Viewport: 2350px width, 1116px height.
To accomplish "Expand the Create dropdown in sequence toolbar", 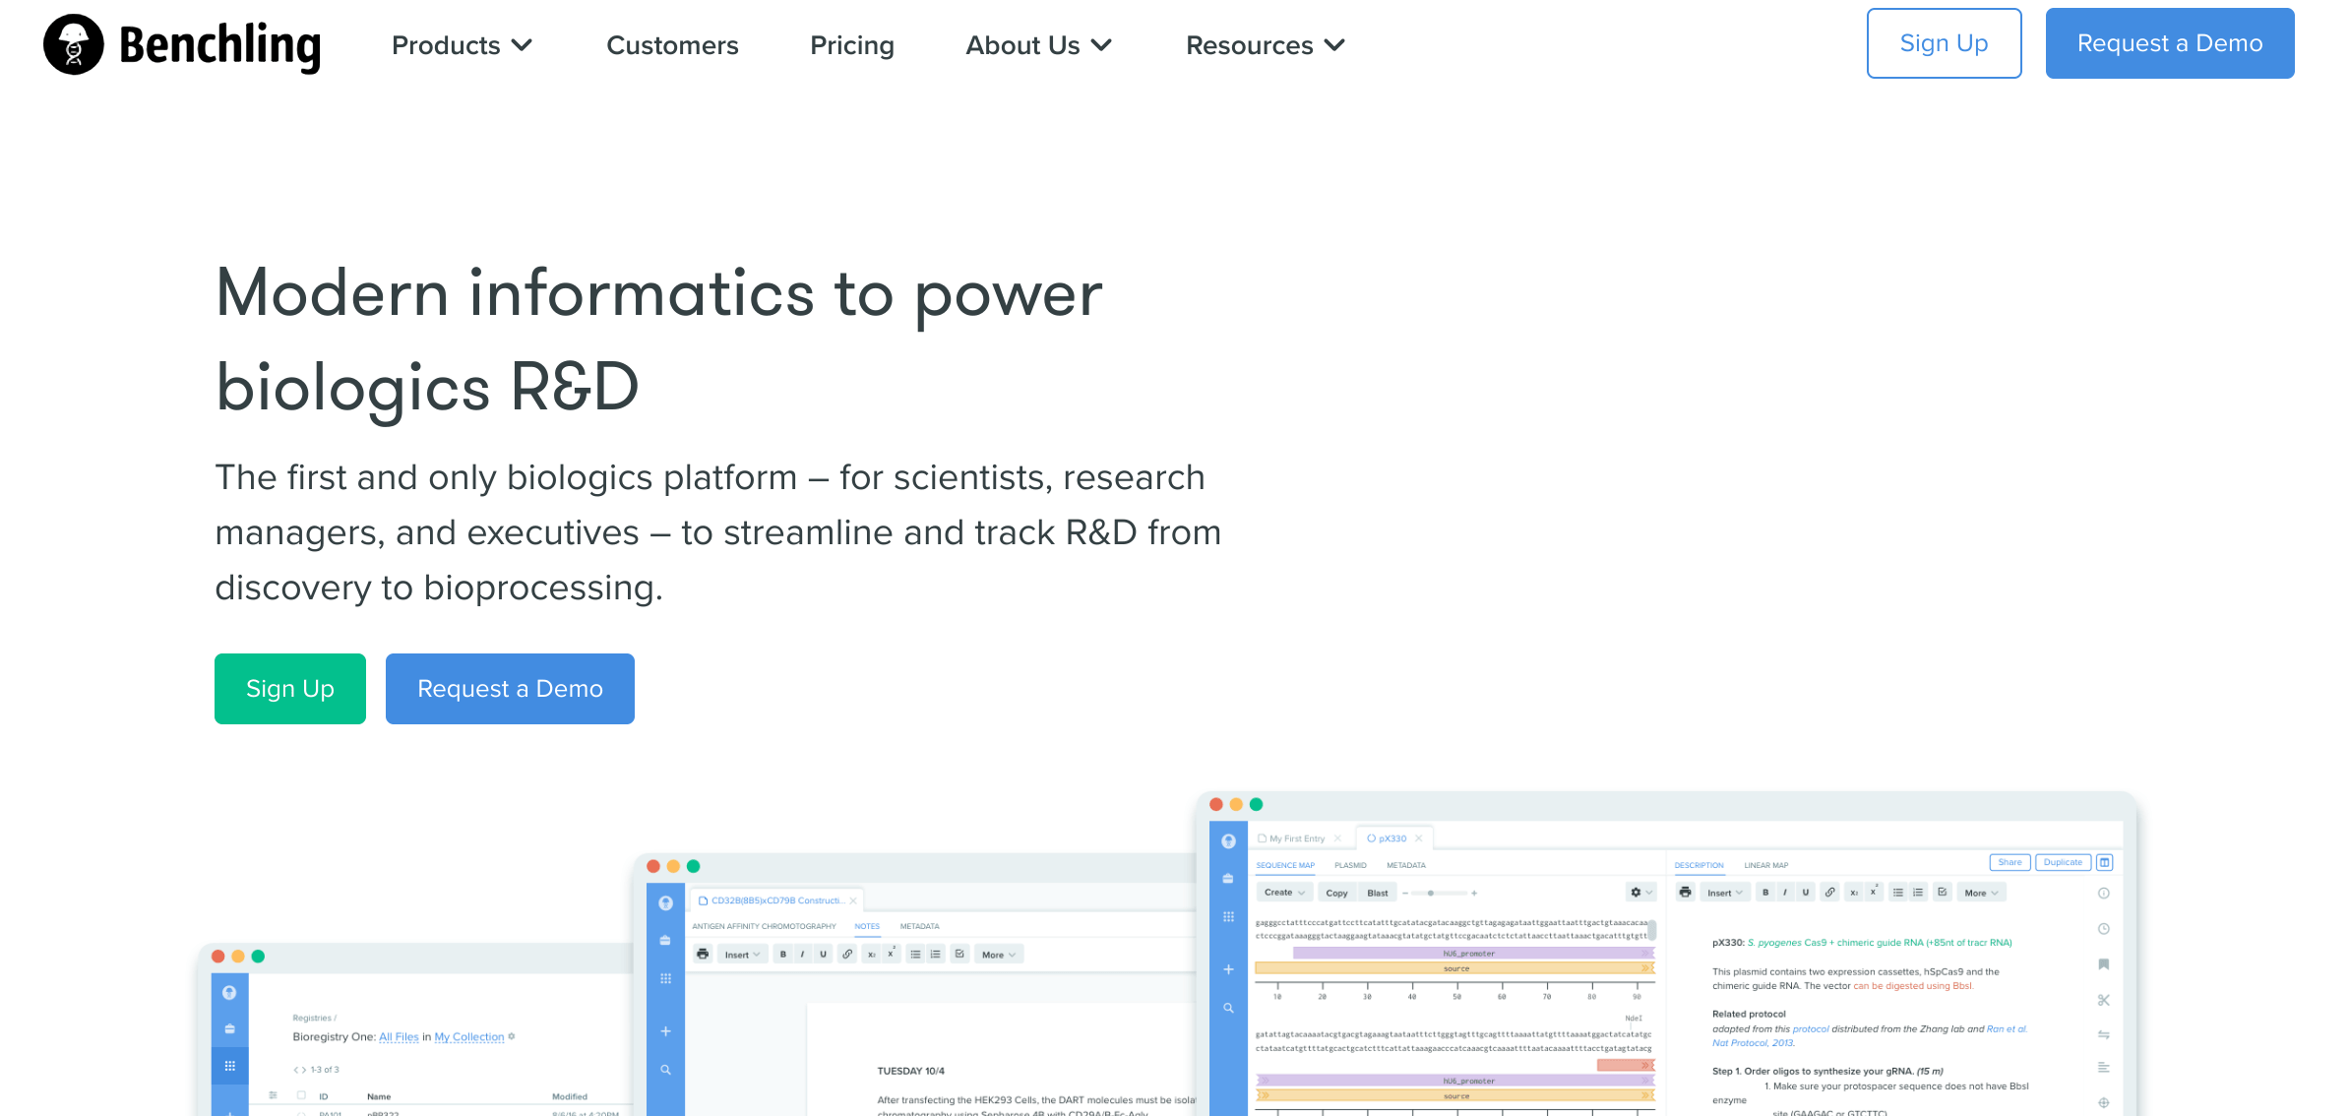I will [x=1284, y=893].
